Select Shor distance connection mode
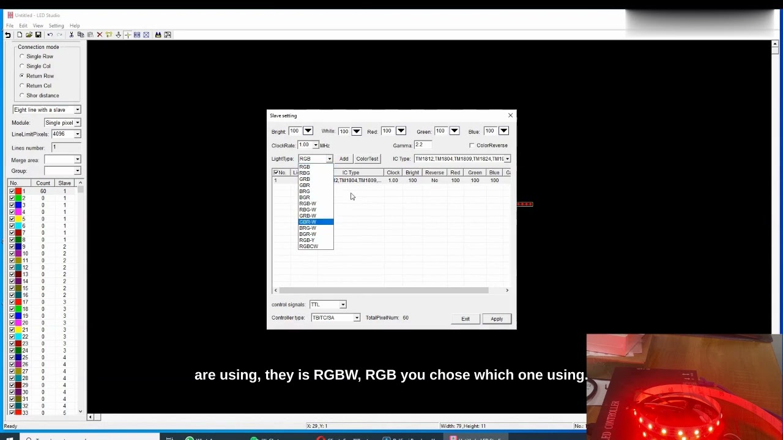 point(22,95)
